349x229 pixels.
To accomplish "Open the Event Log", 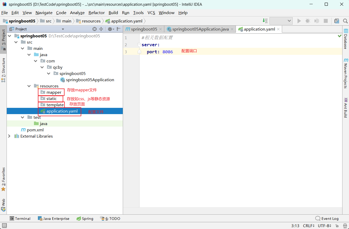I will (327, 219).
